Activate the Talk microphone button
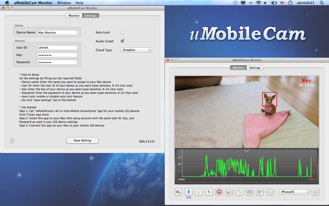Image resolution: width=329 pixels, height=206 pixels. tap(188, 192)
